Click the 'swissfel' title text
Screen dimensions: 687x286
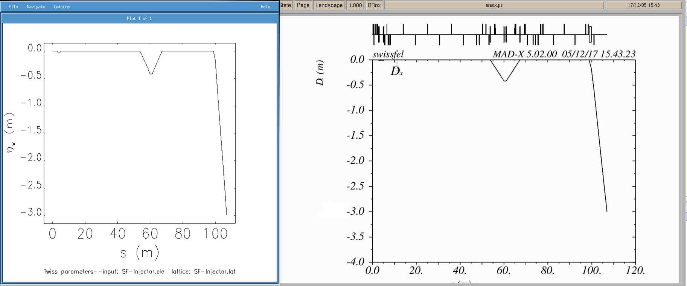(x=388, y=54)
